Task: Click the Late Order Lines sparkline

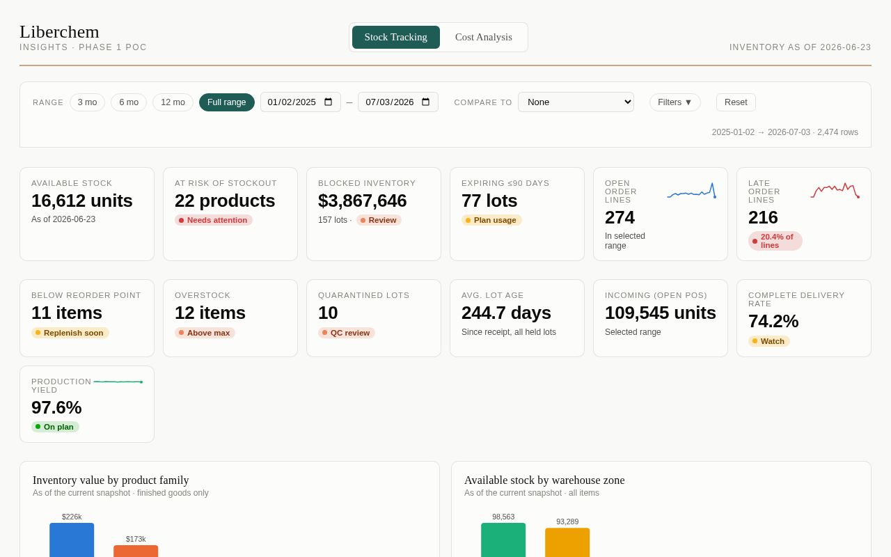Action: [835, 190]
